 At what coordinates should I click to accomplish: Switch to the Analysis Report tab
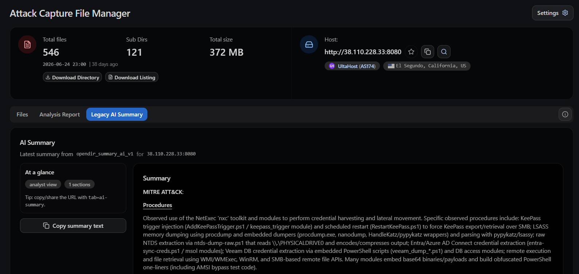[x=60, y=114]
